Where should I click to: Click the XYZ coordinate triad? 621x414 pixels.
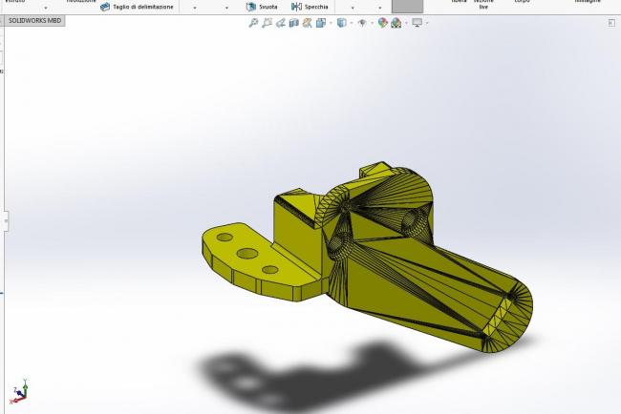coord(21,391)
